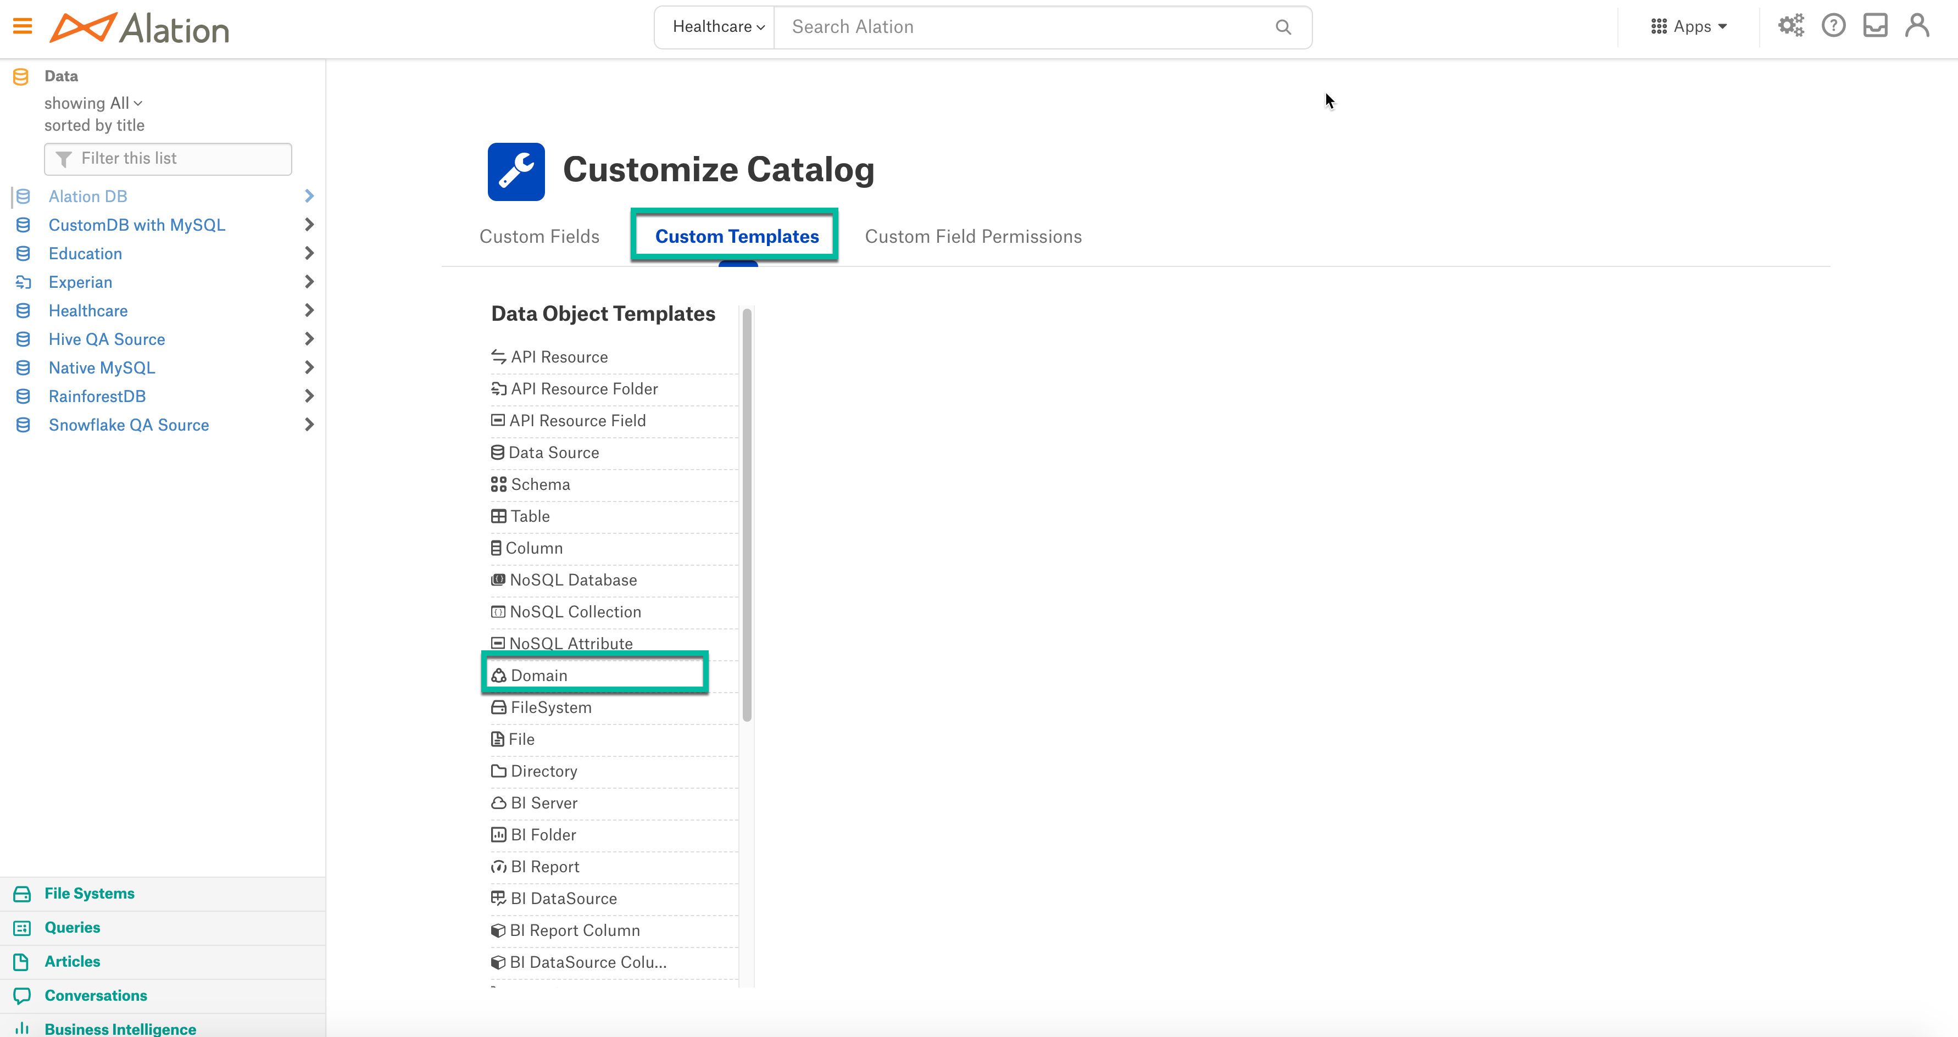Open the Conversations section
This screenshot has width=1958, height=1037.
[96, 996]
